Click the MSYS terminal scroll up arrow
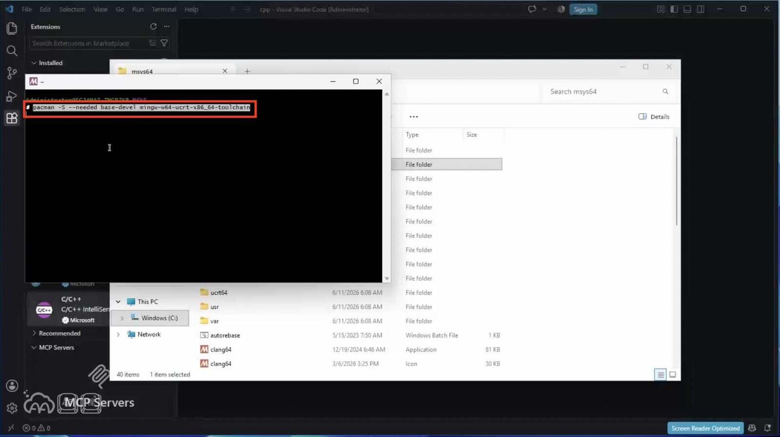Viewport: 780px width, 437px height. pos(387,94)
